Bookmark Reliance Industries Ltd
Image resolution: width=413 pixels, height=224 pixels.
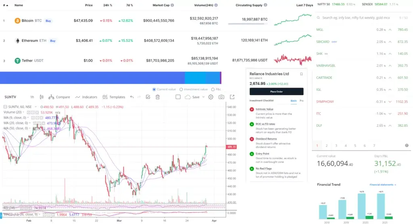[301, 74]
